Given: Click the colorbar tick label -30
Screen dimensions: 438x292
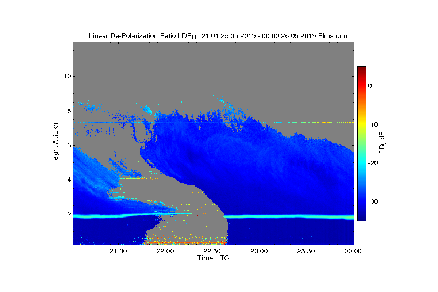Looking at the screenshot, I should point(373,201).
